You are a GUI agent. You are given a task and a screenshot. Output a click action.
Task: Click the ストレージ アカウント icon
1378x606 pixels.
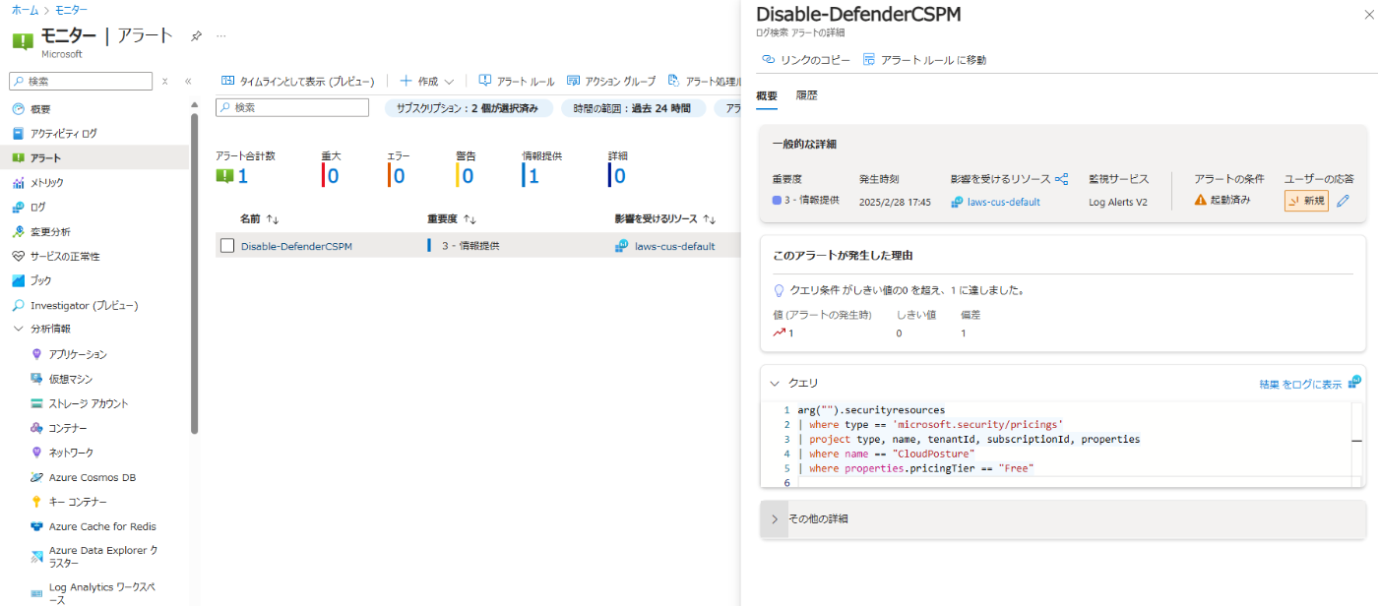pyautogui.click(x=36, y=403)
